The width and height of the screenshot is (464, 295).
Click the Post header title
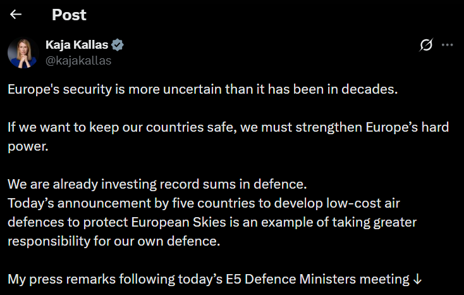(69, 14)
